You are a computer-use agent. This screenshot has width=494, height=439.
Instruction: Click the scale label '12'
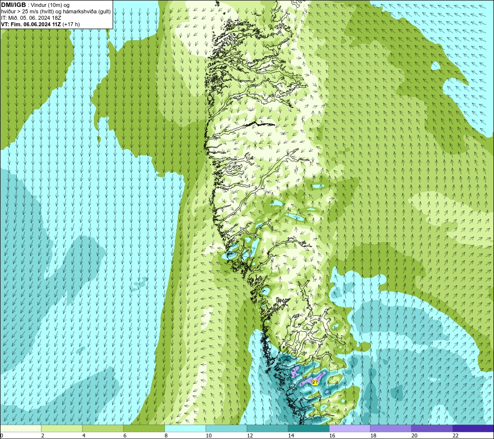[x=250, y=436]
